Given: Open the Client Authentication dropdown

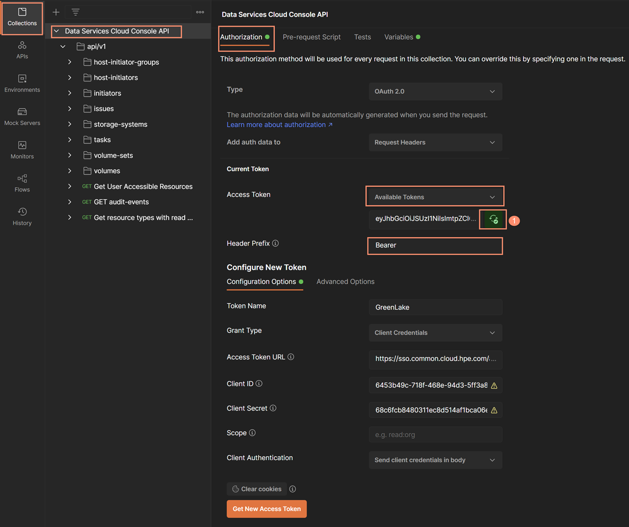Looking at the screenshot, I should pyautogui.click(x=435, y=460).
